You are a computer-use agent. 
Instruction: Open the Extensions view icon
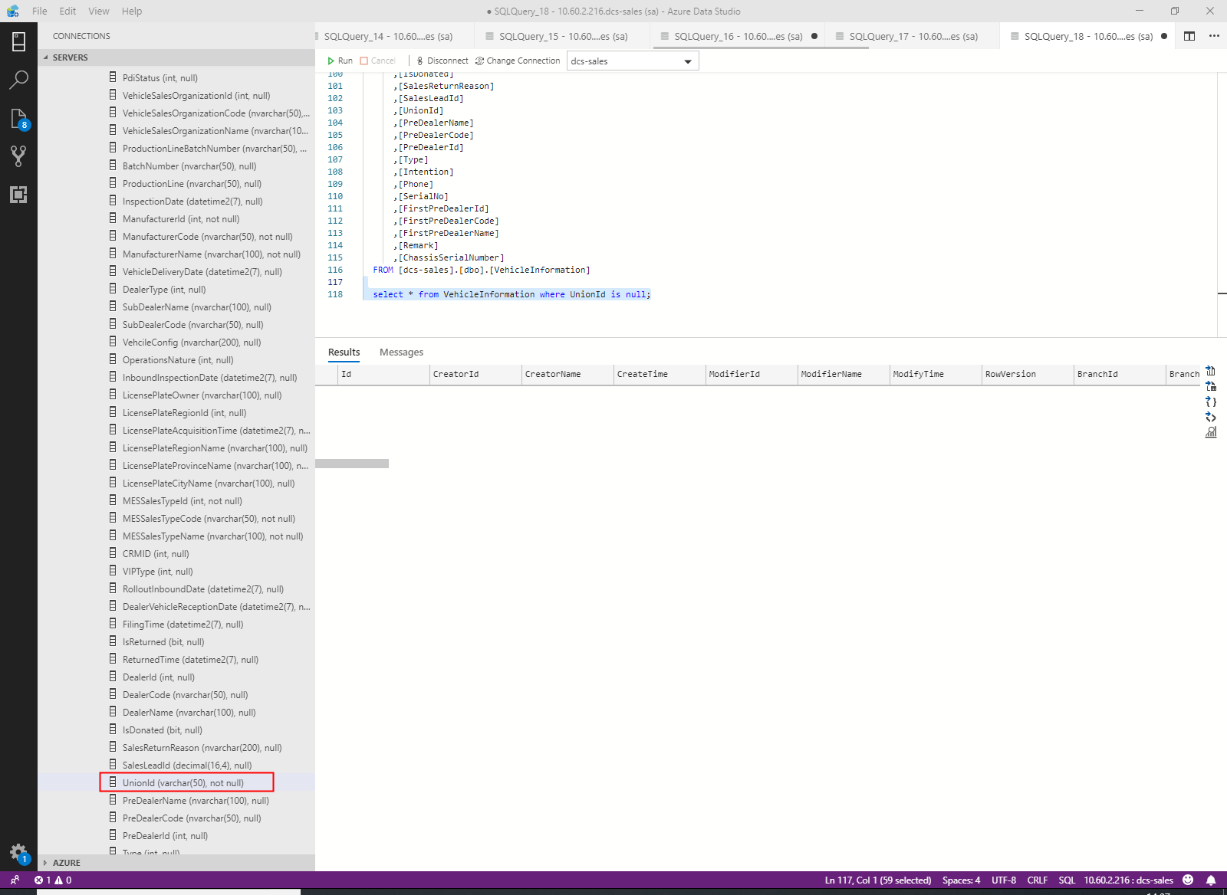[18, 195]
